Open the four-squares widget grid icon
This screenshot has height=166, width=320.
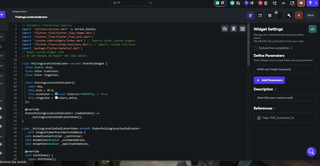270,15
